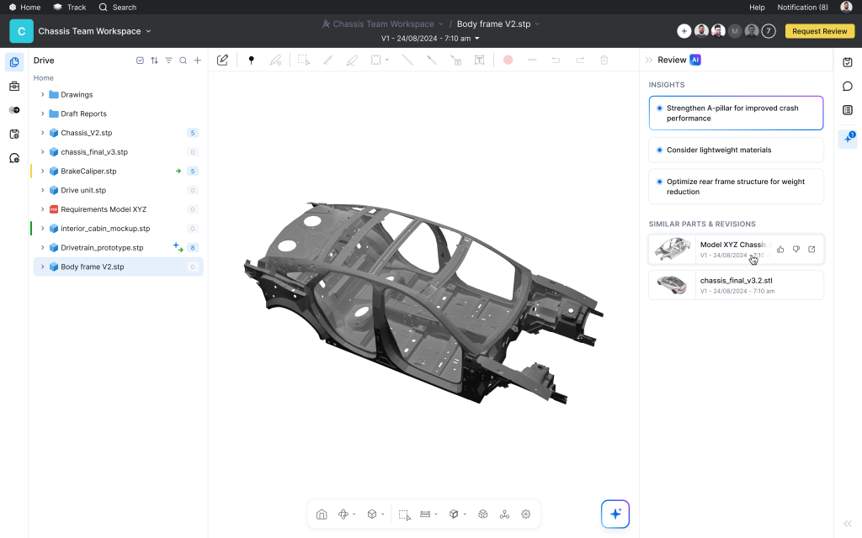Click the undo icon in the annotation toolbar
Screen dimensions: 862x538
tap(556, 60)
